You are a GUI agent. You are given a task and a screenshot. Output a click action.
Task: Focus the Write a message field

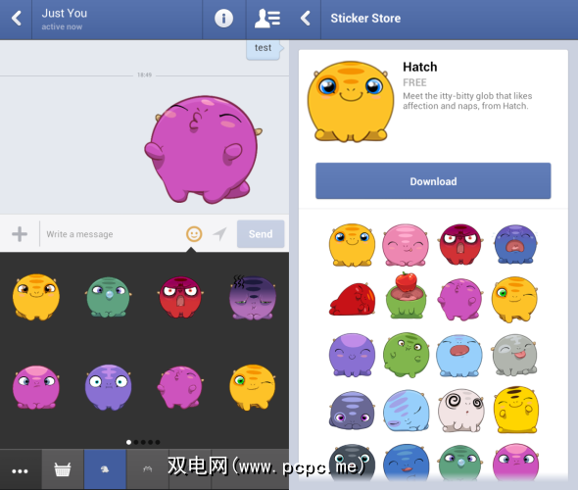pos(113,234)
